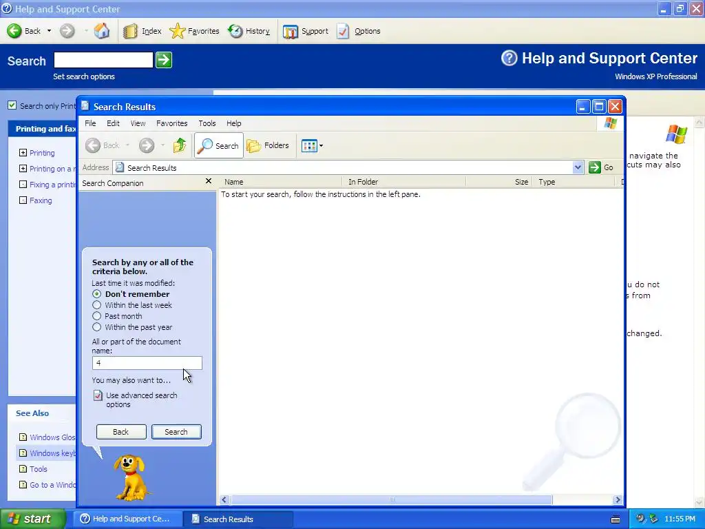Viewport: 705px width, 529px height.
Task: Open Support in Help Center toolbar
Action: [x=305, y=31]
